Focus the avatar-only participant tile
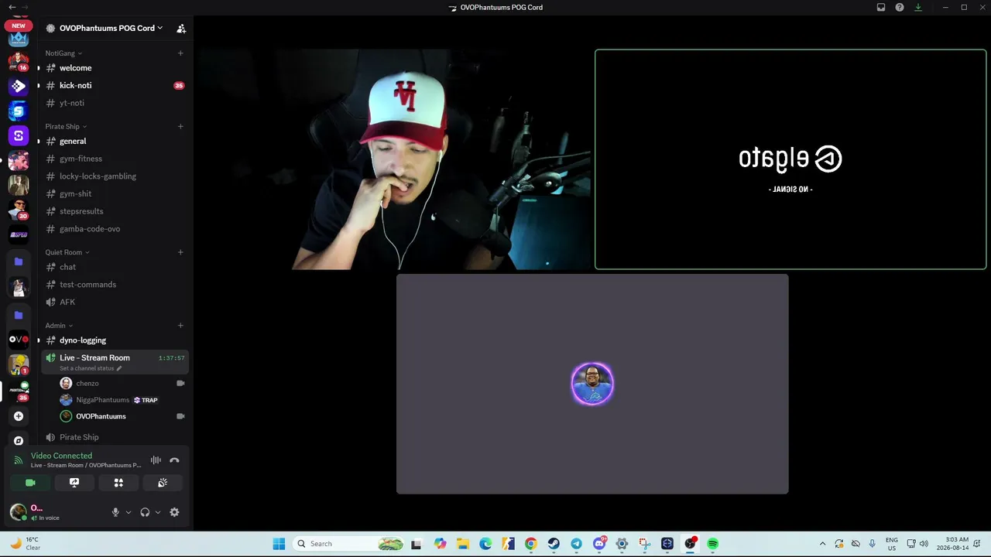The height and width of the screenshot is (557, 991). 592,384
